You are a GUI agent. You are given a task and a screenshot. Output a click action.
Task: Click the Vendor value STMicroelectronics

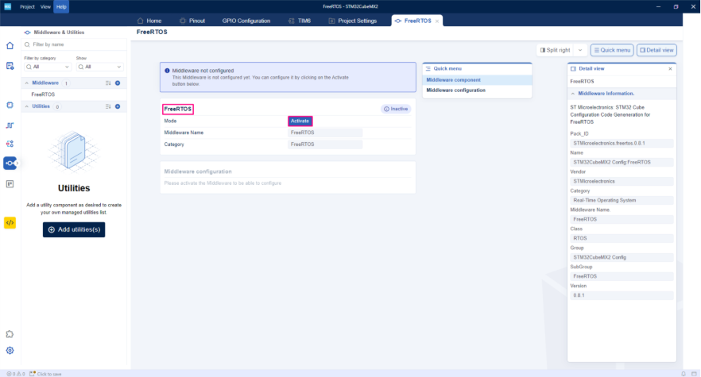(622, 181)
